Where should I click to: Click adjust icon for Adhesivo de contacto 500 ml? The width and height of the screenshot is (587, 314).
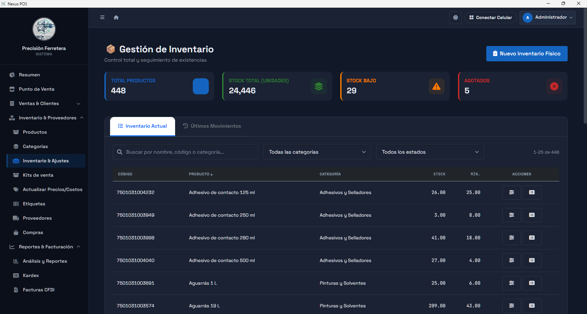[512, 260]
